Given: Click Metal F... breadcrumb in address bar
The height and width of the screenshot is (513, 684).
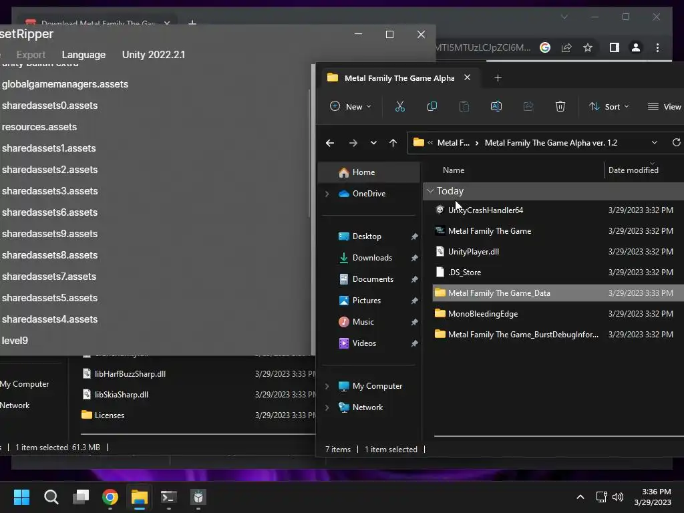Looking at the screenshot, I should pyautogui.click(x=454, y=143).
